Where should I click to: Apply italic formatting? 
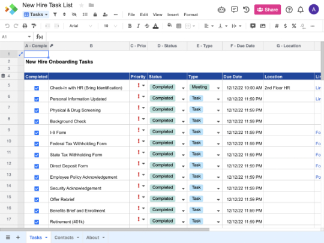(x=138, y=26)
